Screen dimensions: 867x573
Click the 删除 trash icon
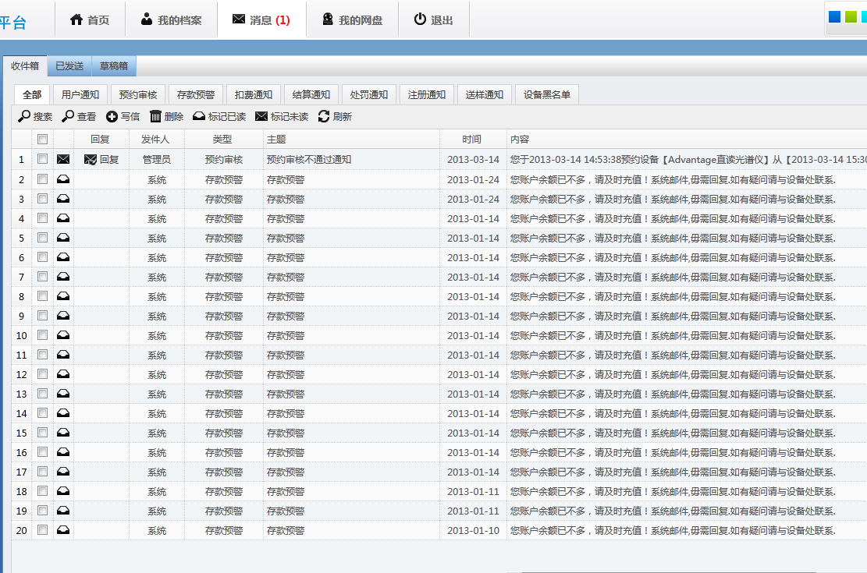coord(155,117)
